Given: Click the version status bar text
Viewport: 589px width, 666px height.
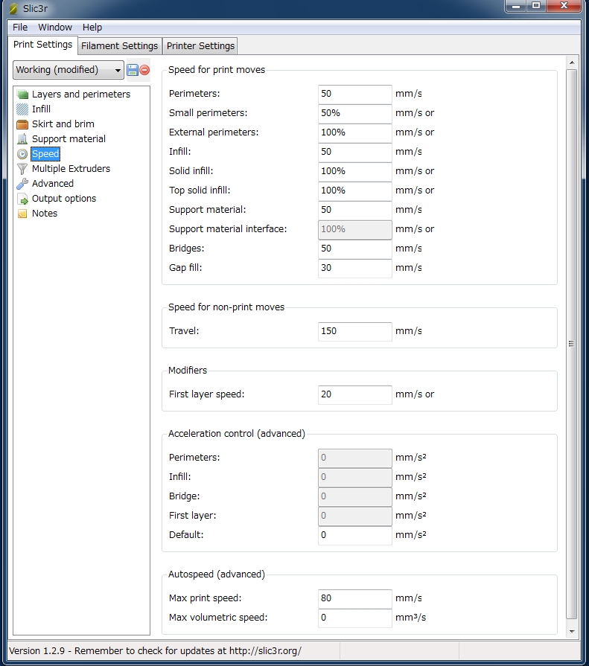Looking at the screenshot, I should click(155, 650).
